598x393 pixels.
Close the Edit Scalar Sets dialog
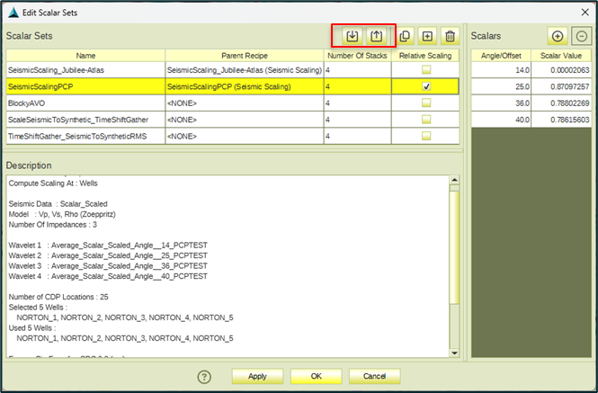(x=585, y=13)
